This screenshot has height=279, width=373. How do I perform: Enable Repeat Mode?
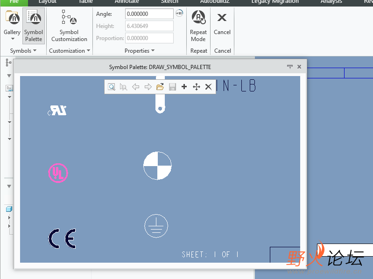[x=198, y=26]
